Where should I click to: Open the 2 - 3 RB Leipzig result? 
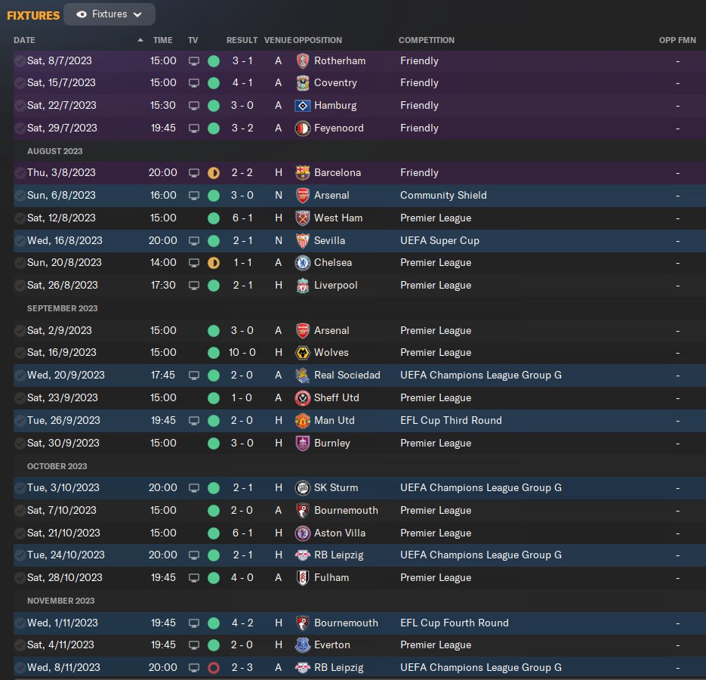tap(242, 667)
